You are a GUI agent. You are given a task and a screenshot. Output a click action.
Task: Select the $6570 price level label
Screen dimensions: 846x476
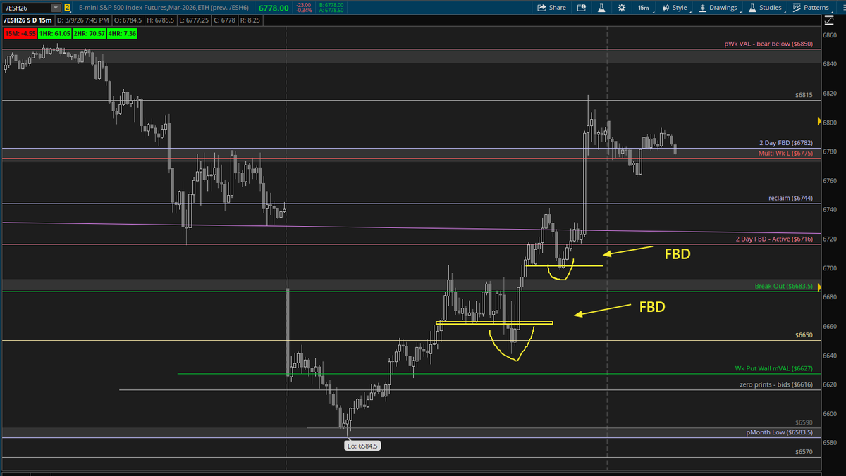(804, 451)
